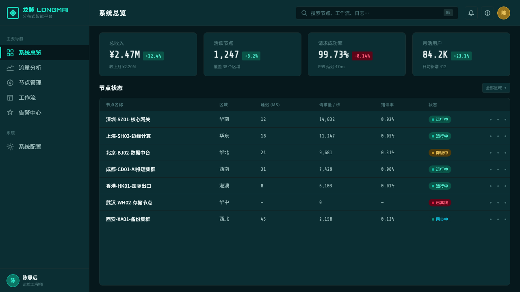
Task: Click the 月活用户 84.2K stat card
Action: point(461,54)
